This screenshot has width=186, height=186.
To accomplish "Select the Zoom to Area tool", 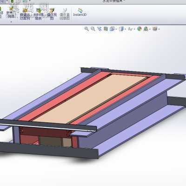I will [93, 29].
